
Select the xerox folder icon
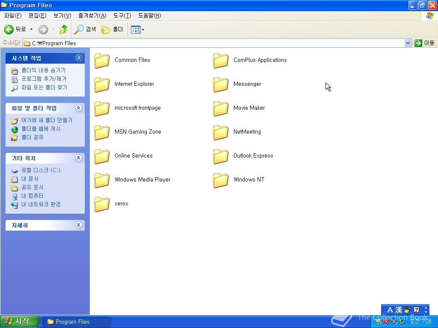102,204
